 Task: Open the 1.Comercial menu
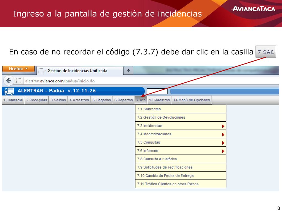click(13, 100)
